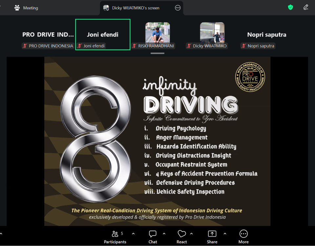Click muted mic icon of Nopri saputra
This screenshot has width=315, height=246.
pyautogui.click(x=244, y=46)
